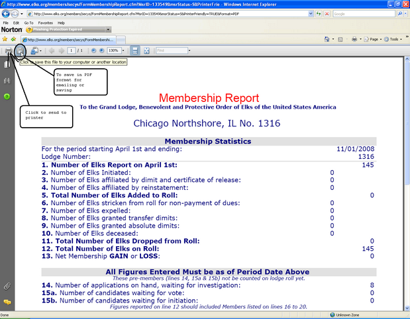Toggle scrolling page fit-width mode
This screenshot has width=410, height=319.
coord(135,51)
